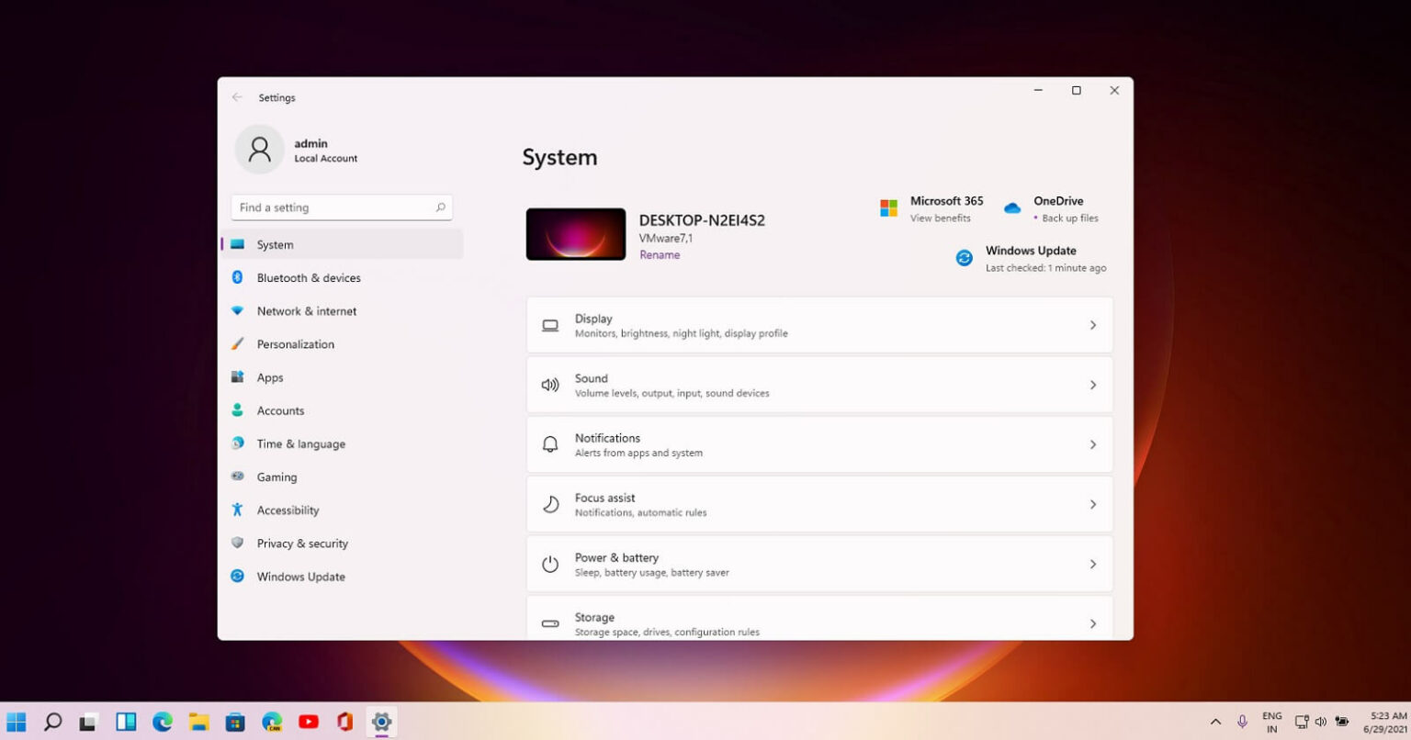Viewport: 1411px width, 740px height.
Task: Expand the Focus assist row chevron
Action: click(1092, 504)
